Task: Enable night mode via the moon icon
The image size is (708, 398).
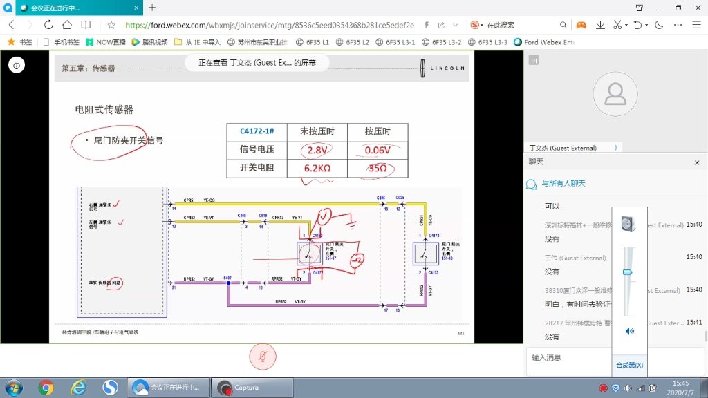Action: tap(659, 25)
